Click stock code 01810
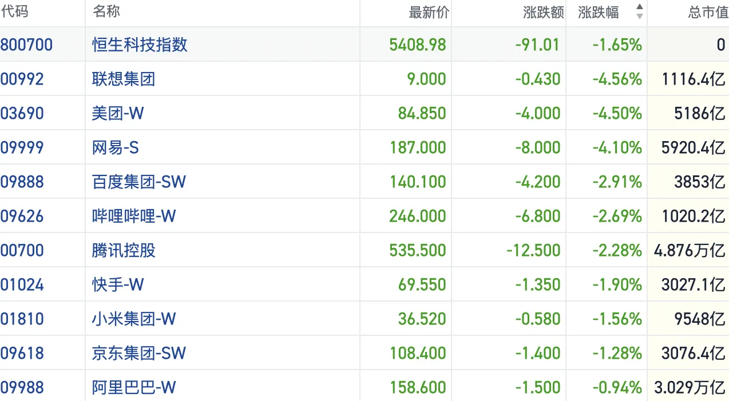The height and width of the screenshot is (401, 729). (x=22, y=319)
